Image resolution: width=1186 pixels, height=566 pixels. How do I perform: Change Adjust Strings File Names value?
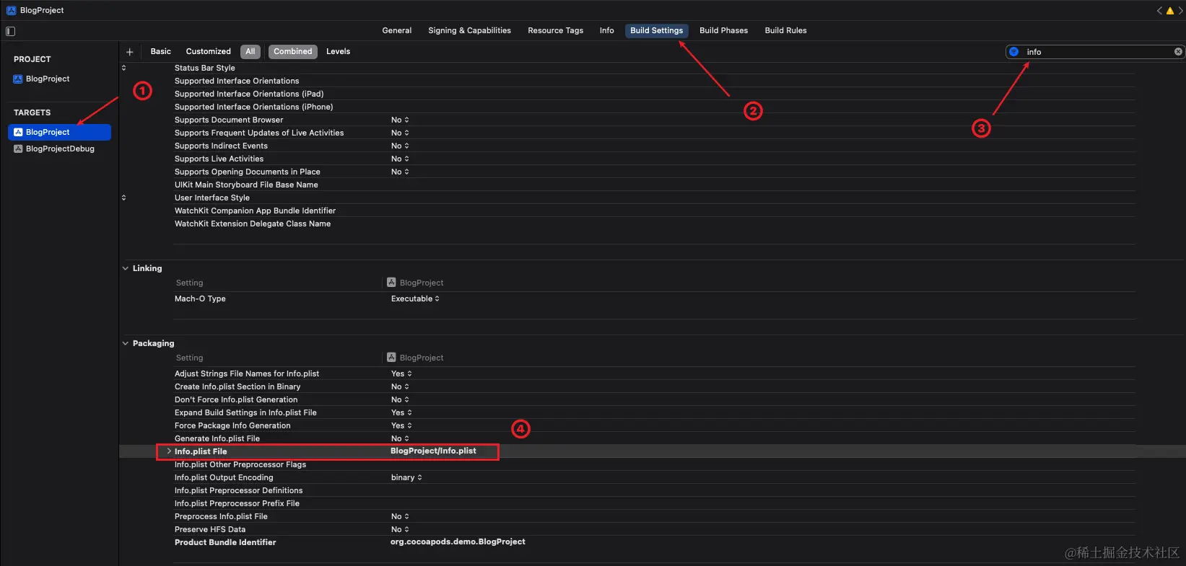click(x=401, y=373)
